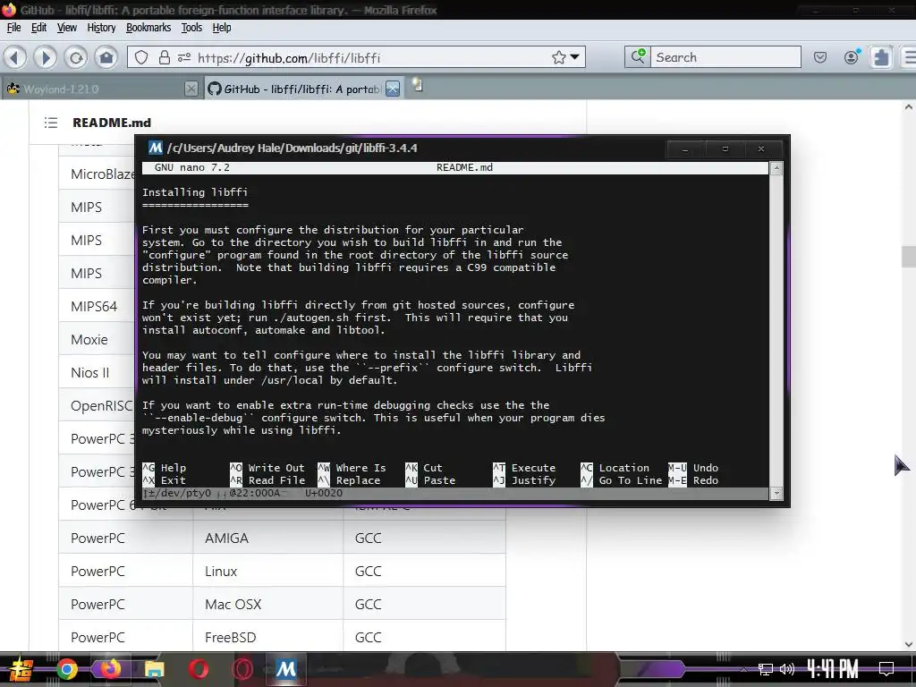Click '^G Help' shortcut in nano
This screenshot has width=916, height=687.
coord(165,468)
